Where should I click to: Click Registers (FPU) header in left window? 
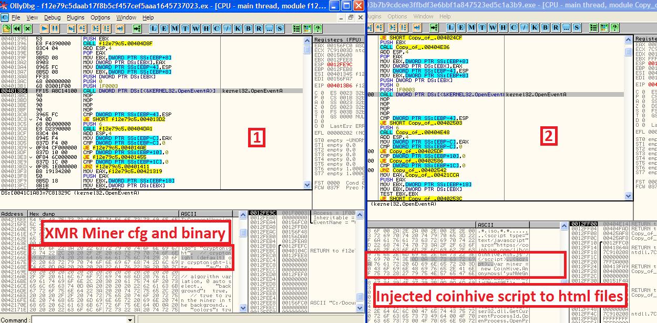[337, 40]
